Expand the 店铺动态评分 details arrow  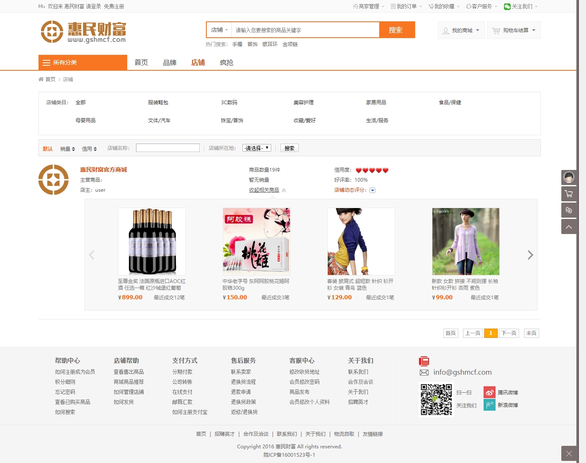coord(373,190)
